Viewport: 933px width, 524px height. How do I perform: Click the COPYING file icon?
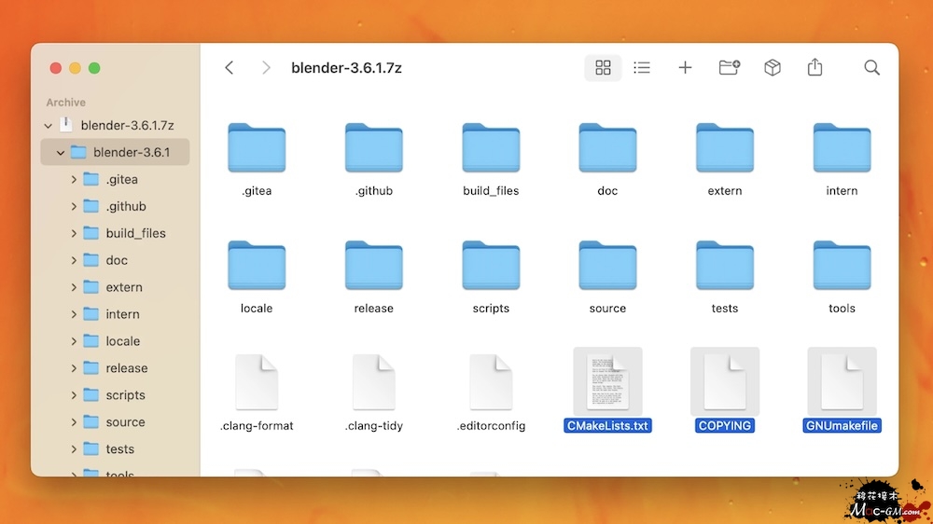click(725, 382)
